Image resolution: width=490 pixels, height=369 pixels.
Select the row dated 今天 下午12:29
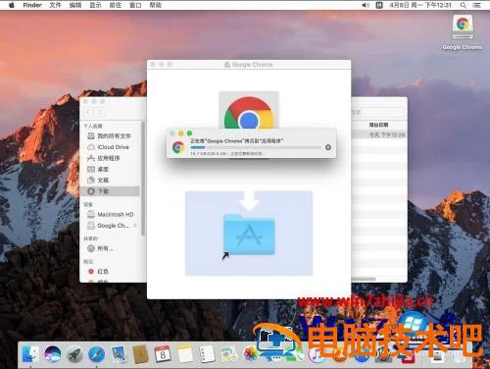379,134
